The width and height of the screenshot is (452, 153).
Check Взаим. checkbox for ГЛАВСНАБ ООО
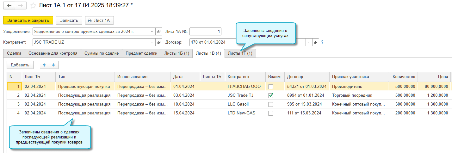pyautogui.click(x=270, y=86)
